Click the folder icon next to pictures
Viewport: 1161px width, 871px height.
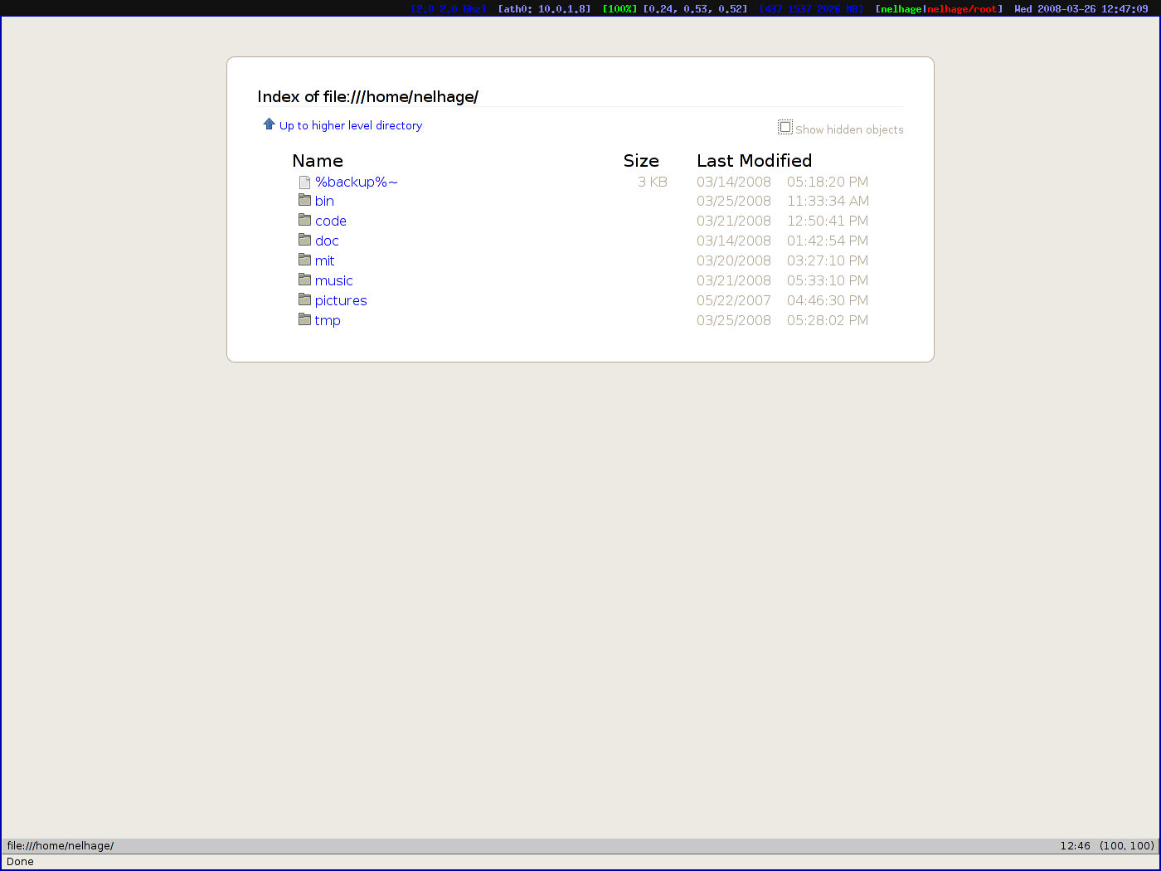tap(304, 300)
